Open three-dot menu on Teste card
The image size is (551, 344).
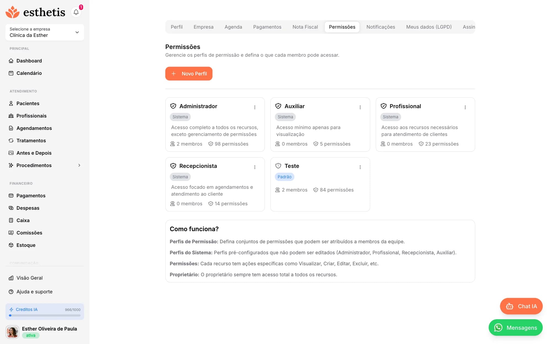[x=360, y=167]
